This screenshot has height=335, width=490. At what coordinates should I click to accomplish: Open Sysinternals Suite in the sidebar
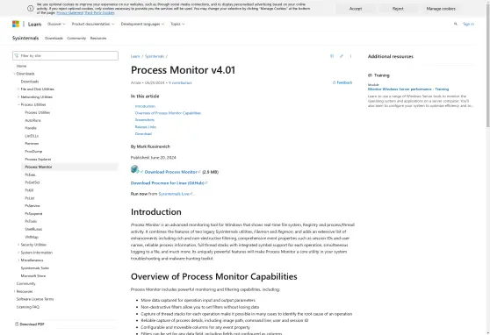click(x=35, y=267)
